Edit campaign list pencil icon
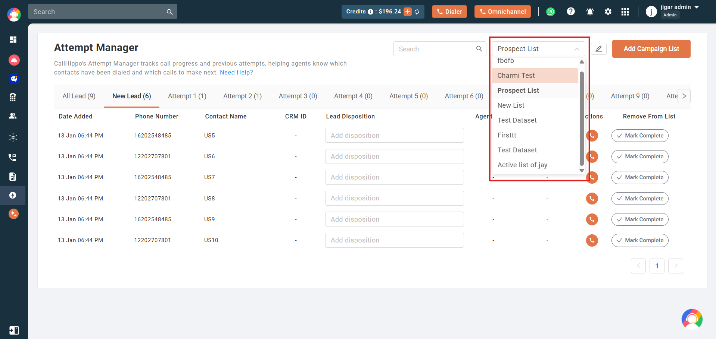The image size is (716, 339). click(599, 49)
